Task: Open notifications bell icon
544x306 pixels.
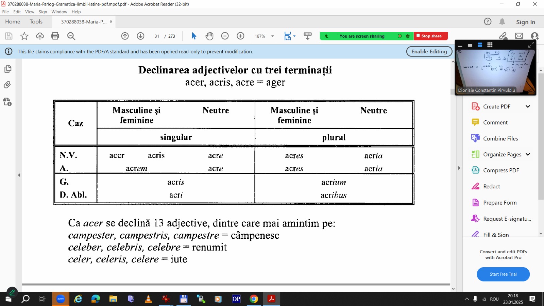Action: point(502,22)
